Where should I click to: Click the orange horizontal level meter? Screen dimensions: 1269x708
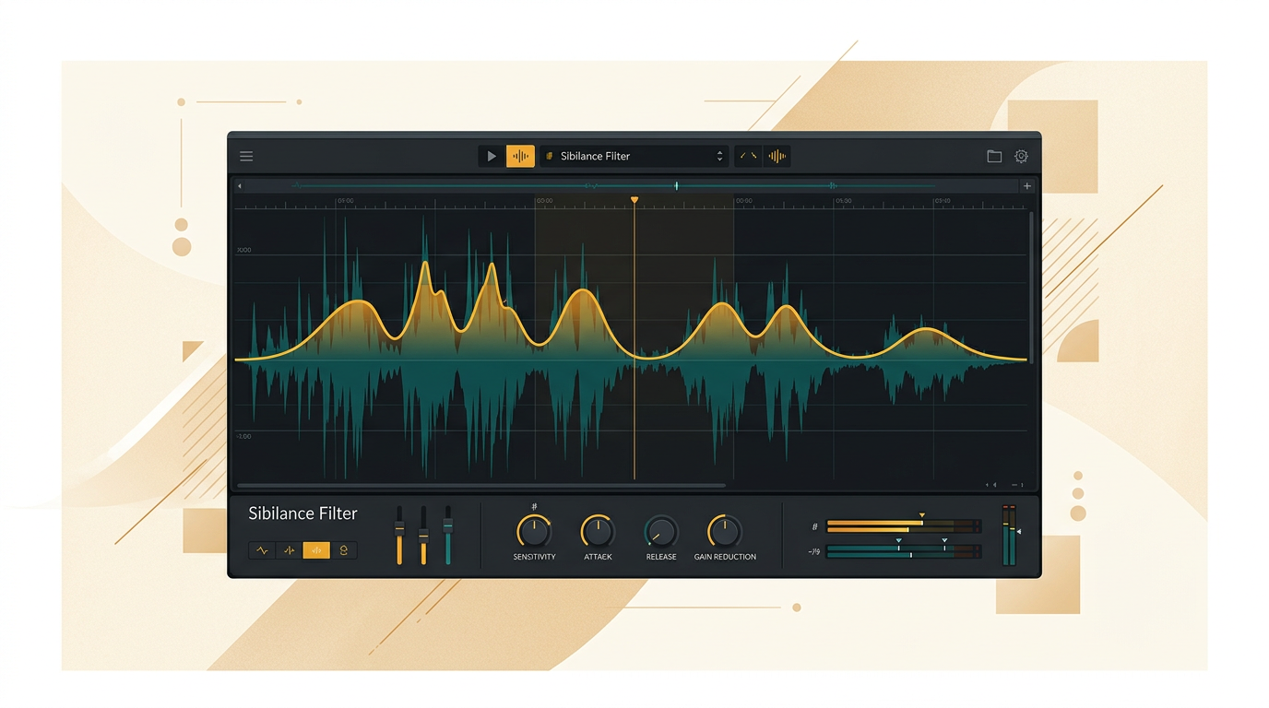coord(904,526)
